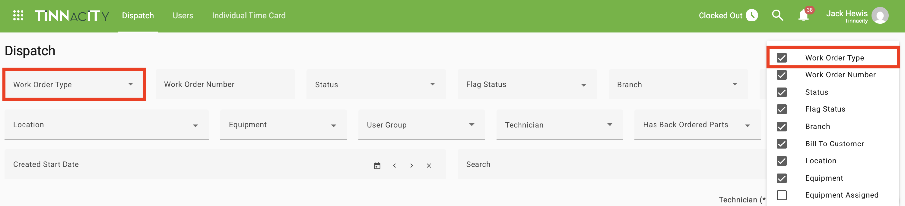Image resolution: width=905 pixels, height=206 pixels.
Task: Open Jack Hewis profile avatar
Action: (x=880, y=16)
